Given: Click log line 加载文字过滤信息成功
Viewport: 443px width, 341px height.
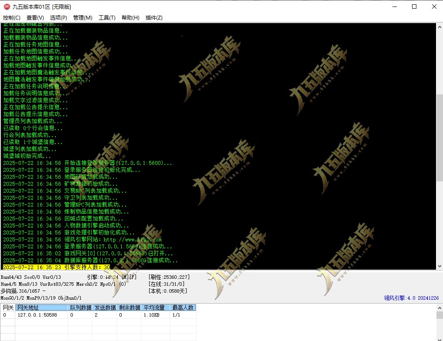Looking at the screenshot, I should 36,100.
